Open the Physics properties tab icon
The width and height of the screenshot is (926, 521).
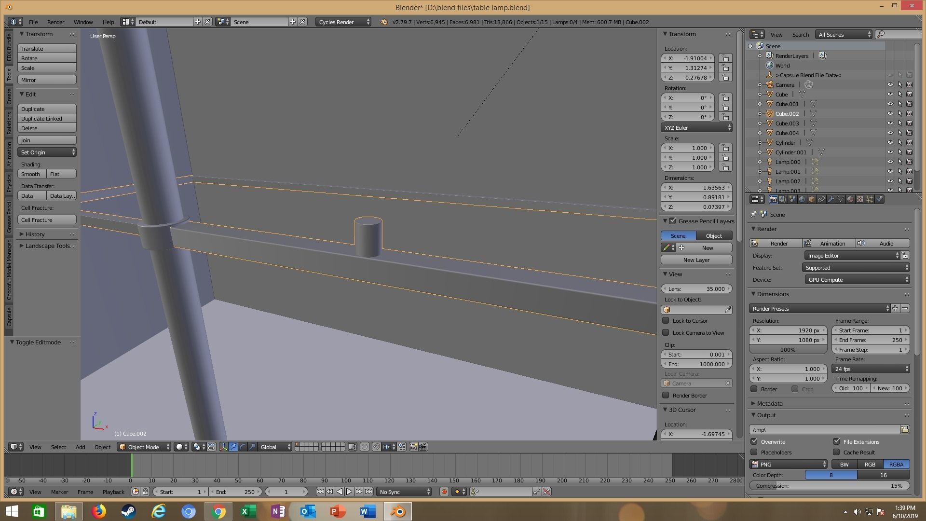(x=879, y=199)
